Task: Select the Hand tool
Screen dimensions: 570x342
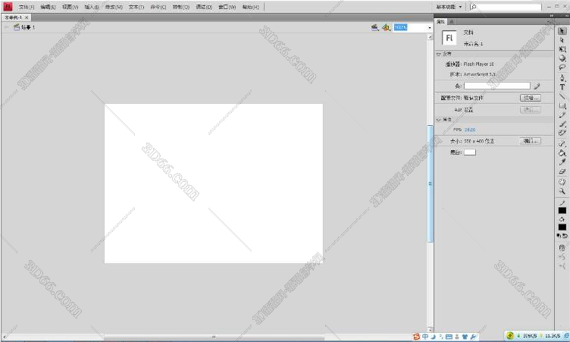Action: point(562,182)
